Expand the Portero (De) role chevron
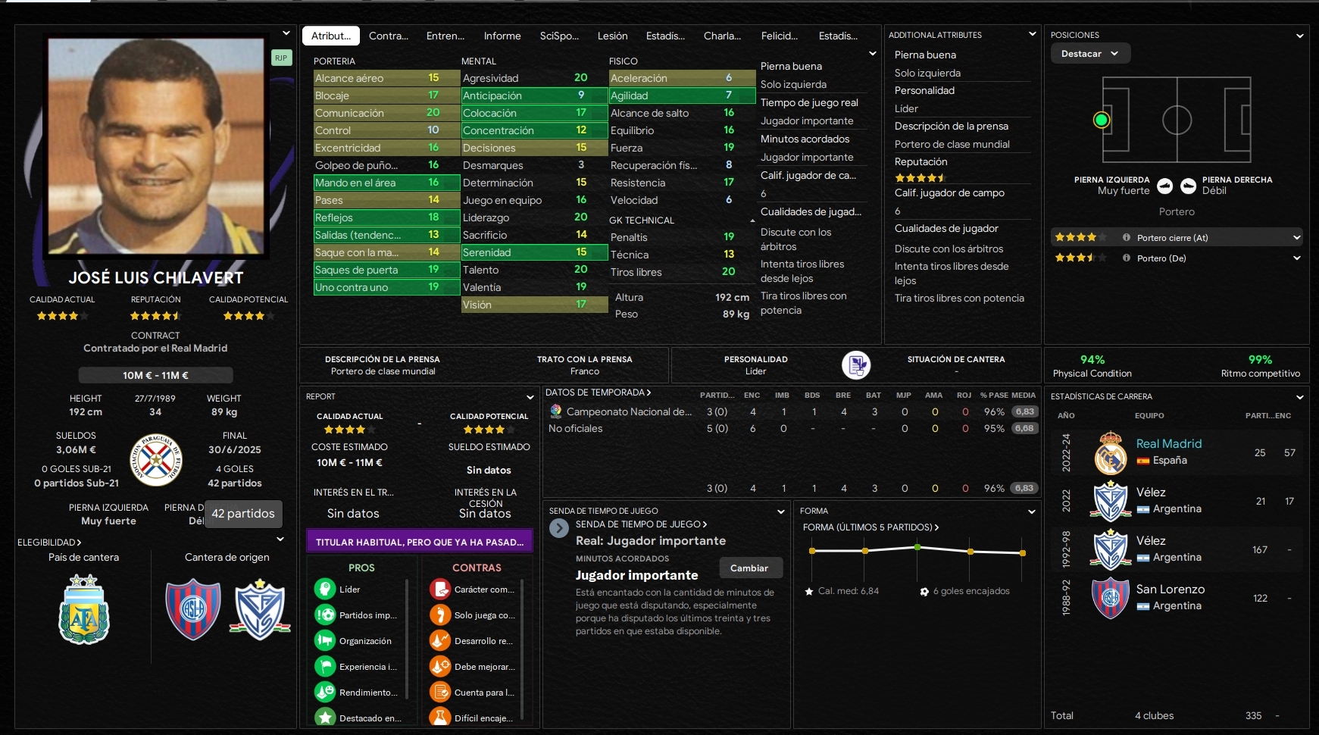 [1296, 258]
